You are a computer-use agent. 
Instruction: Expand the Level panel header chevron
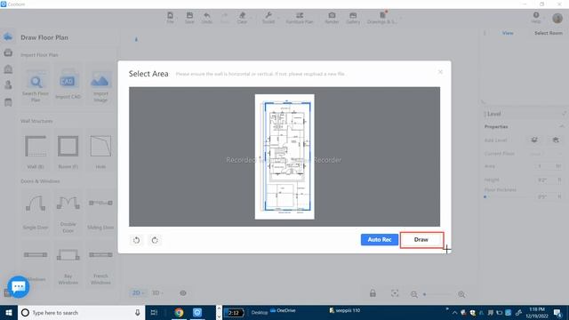point(564,114)
